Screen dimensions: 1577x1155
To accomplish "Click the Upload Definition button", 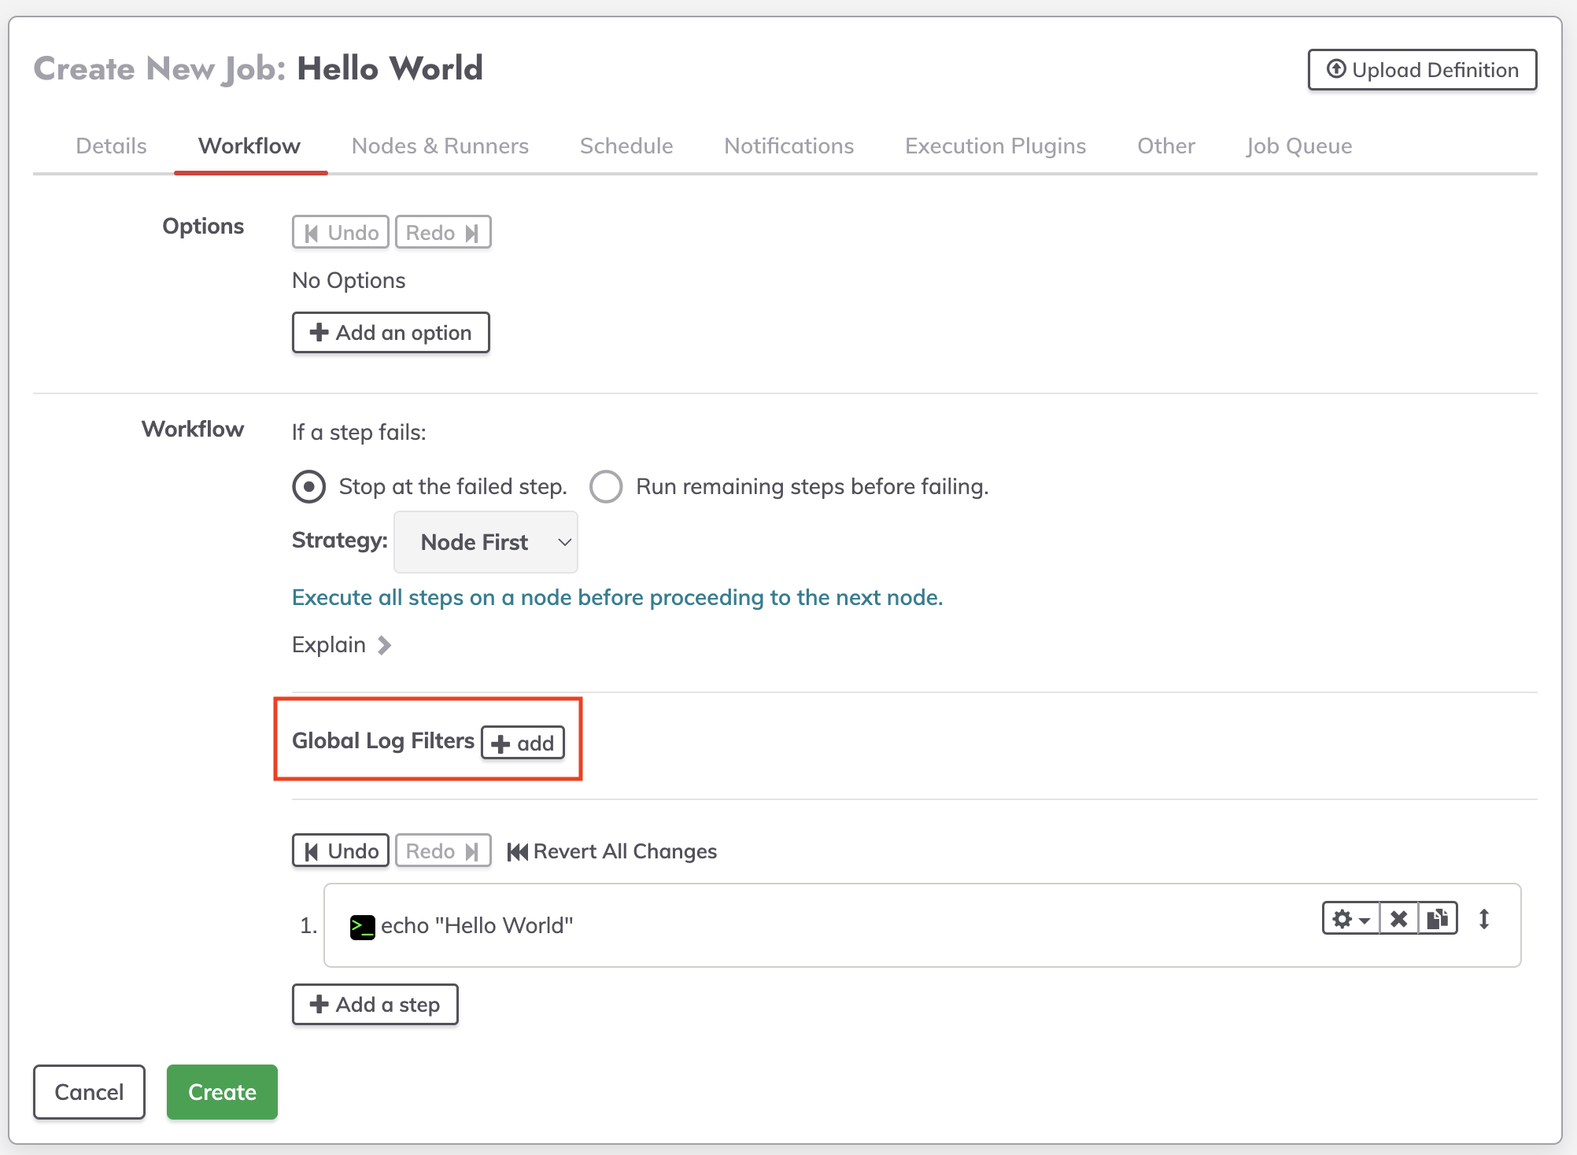I will click(1422, 70).
